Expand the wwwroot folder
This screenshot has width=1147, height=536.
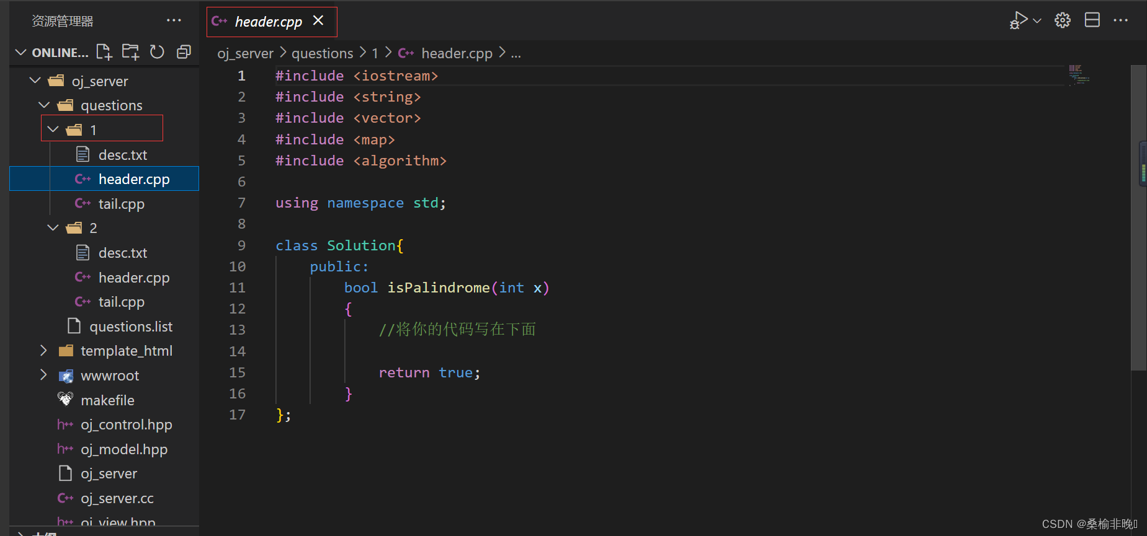[43, 375]
